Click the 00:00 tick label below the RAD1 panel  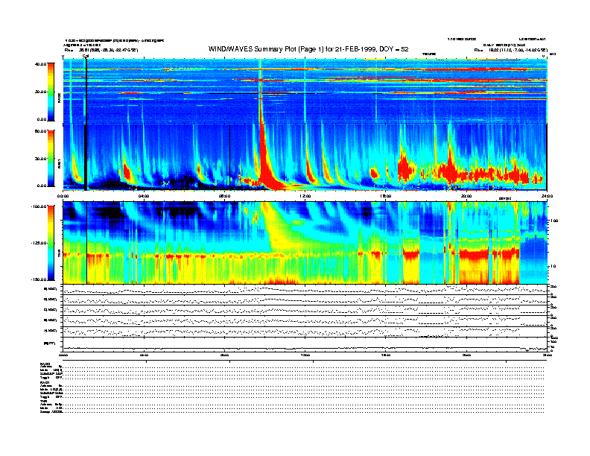click(63, 196)
